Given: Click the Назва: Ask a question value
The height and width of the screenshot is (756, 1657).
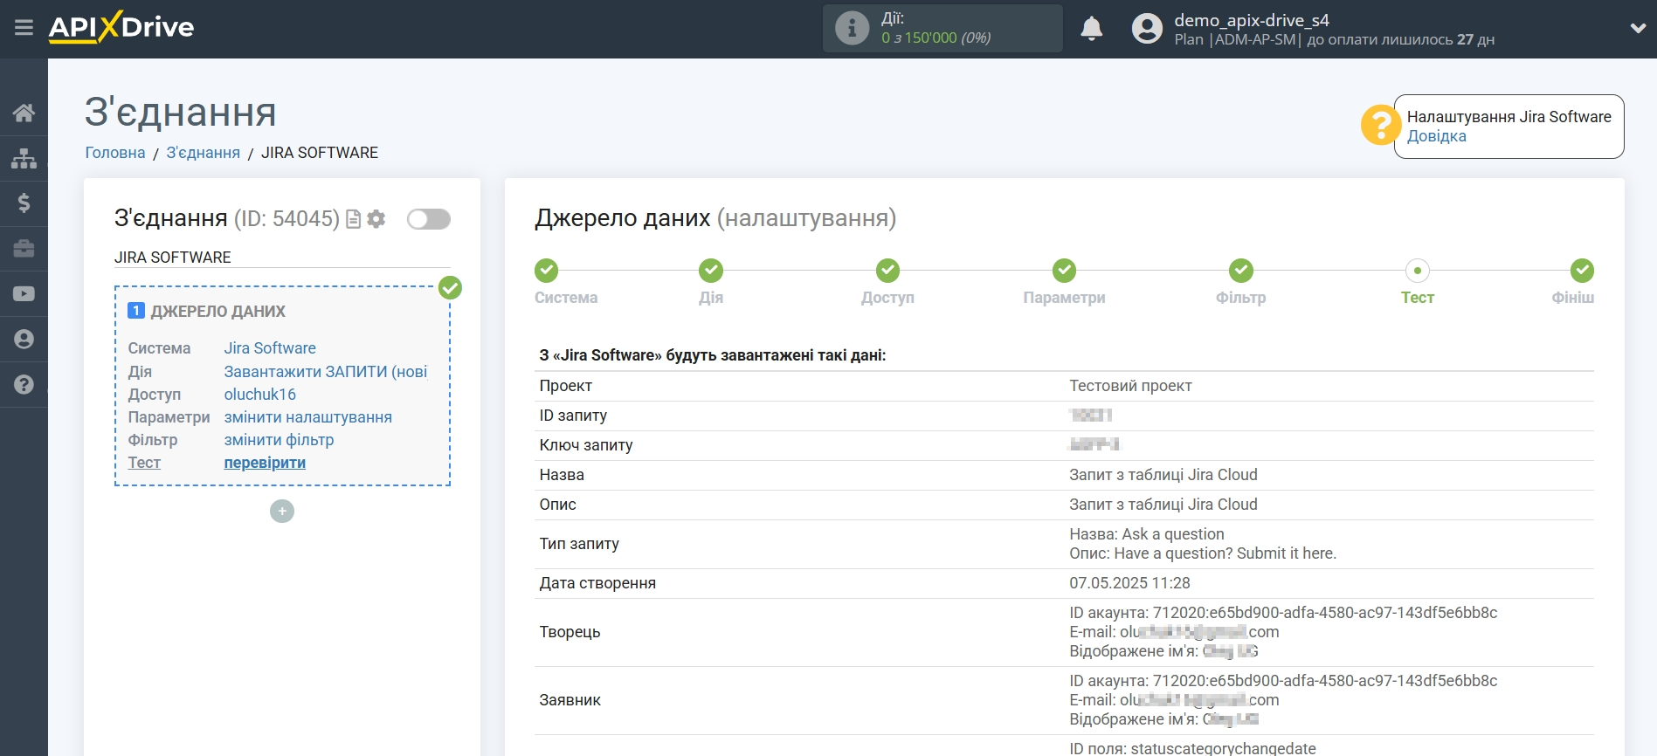Looking at the screenshot, I should tap(1146, 534).
